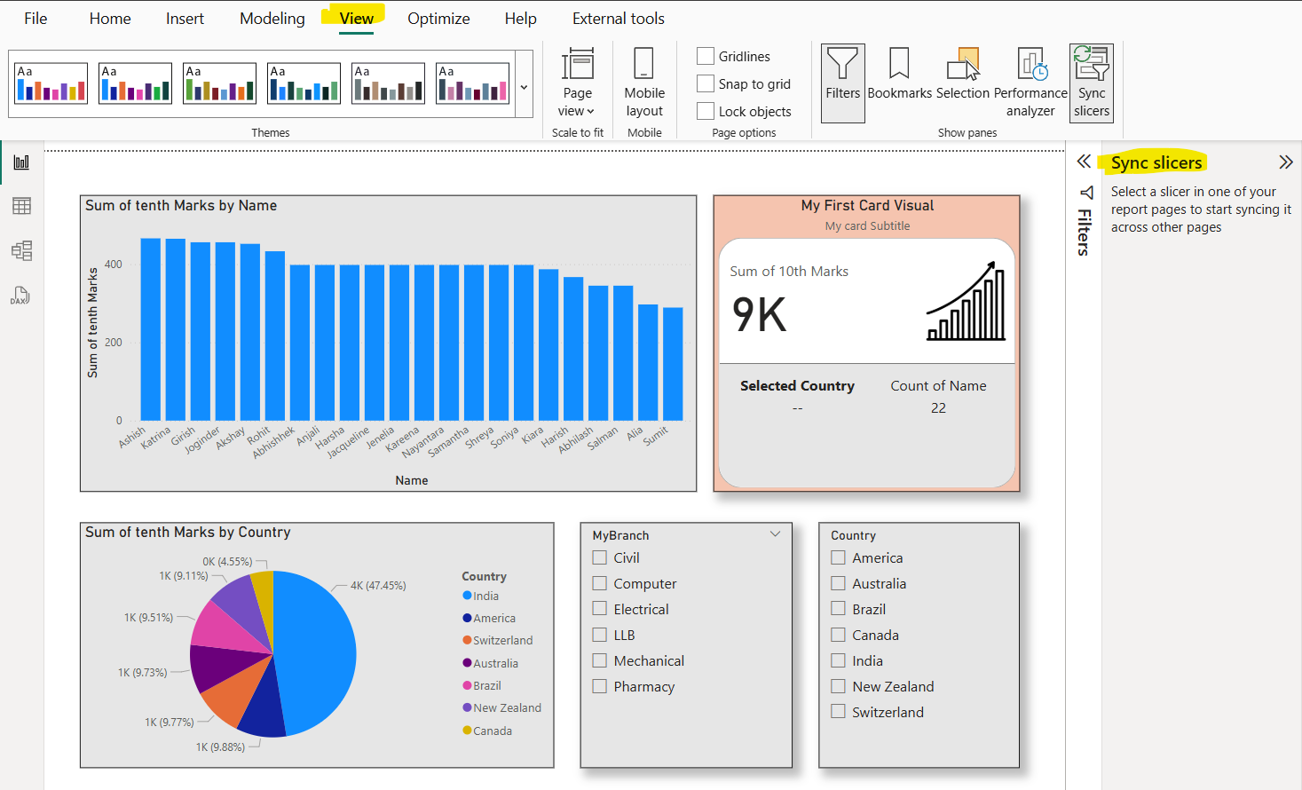Open the Optimize ribbon tab
1302x790 pixels.
(x=438, y=18)
